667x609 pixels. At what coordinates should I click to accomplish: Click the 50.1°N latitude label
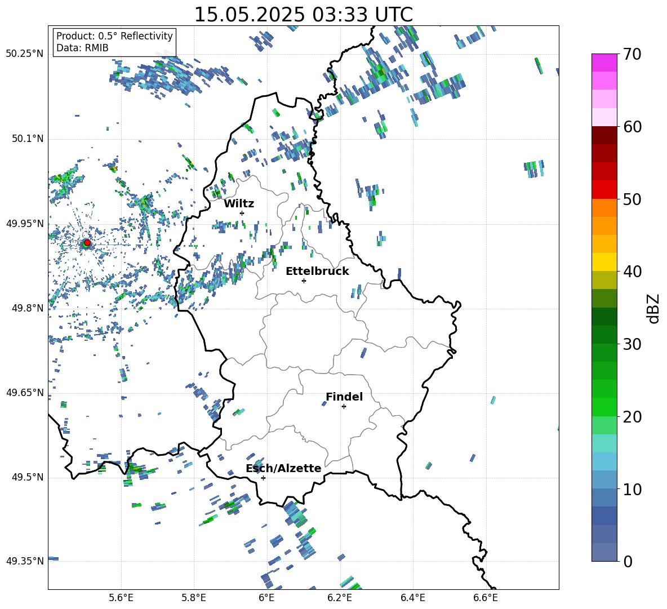(28, 139)
